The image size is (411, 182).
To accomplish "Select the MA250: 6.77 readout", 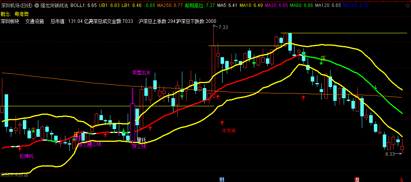I will point(170,5).
